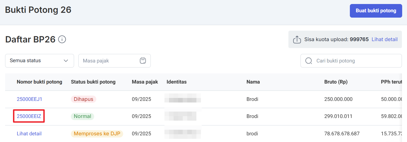Click the Semua status chevron arrow
407x142 pixels.
click(66, 61)
